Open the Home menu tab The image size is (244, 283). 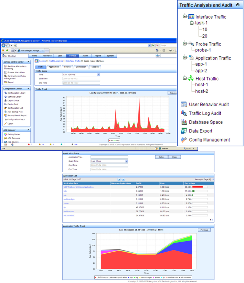pyautogui.click(x=35, y=56)
